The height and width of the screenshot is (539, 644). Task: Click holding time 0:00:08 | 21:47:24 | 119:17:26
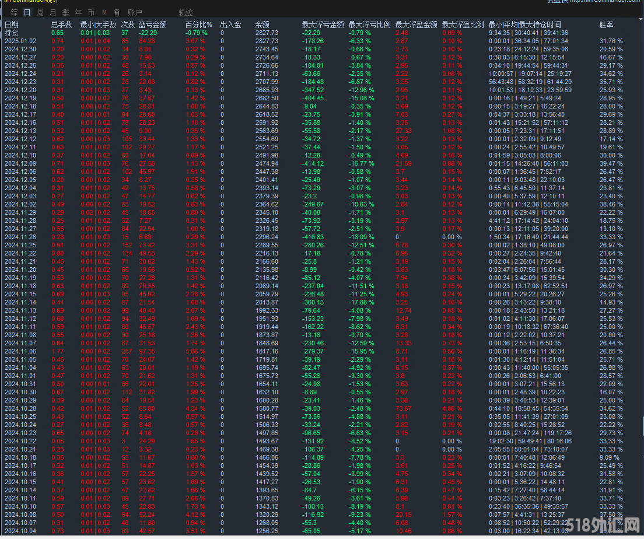[530, 433]
